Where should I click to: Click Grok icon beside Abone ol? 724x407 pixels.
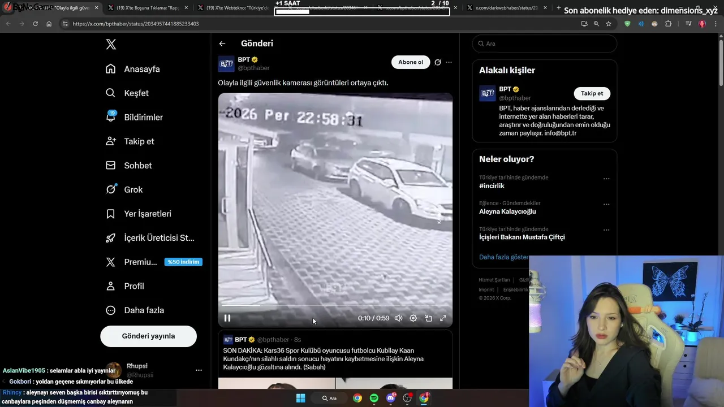pyautogui.click(x=437, y=62)
